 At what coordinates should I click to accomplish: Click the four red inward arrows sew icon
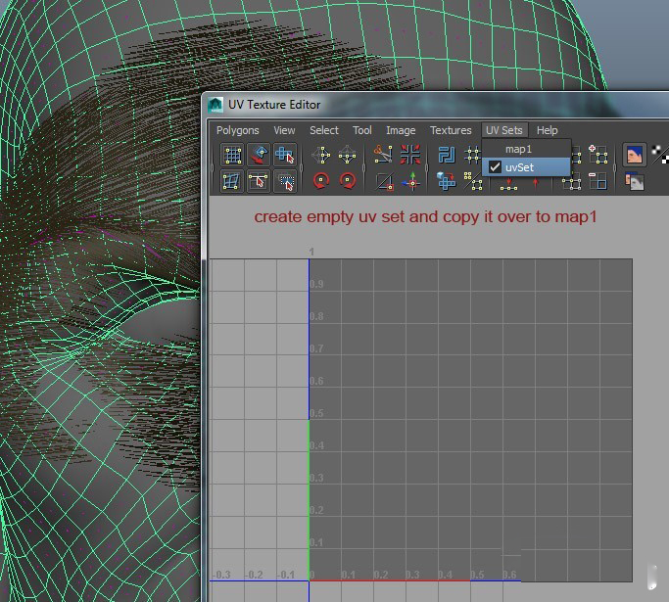[x=410, y=155]
